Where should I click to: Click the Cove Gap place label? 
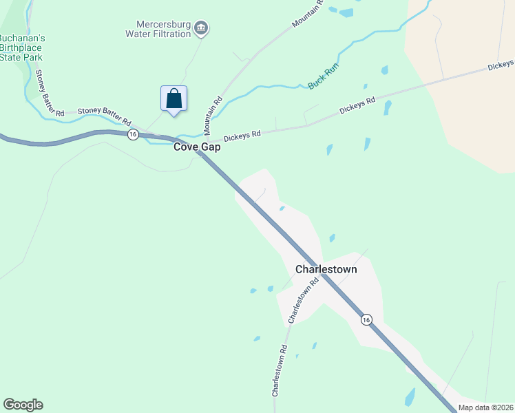[197, 147]
